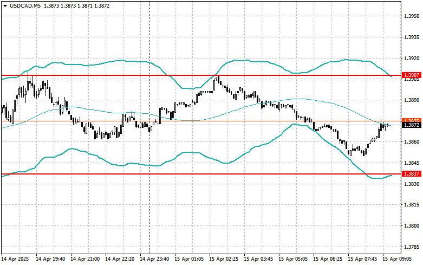Select the 1.3935 price scale value
This screenshot has height=265, width=423.
coord(412,37)
